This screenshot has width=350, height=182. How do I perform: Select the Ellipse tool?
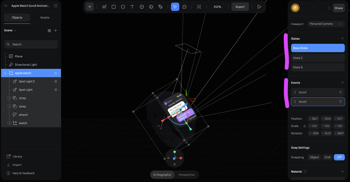tap(123, 7)
